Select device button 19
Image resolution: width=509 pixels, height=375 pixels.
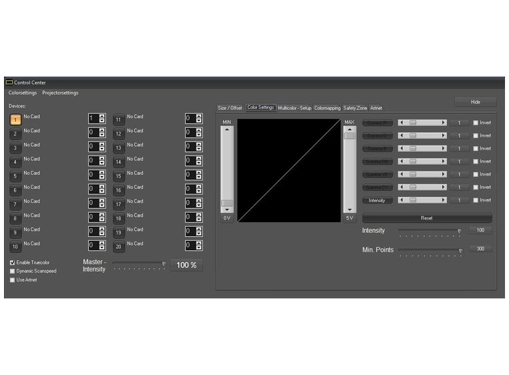pyautogui.click(x=118, y=232)
